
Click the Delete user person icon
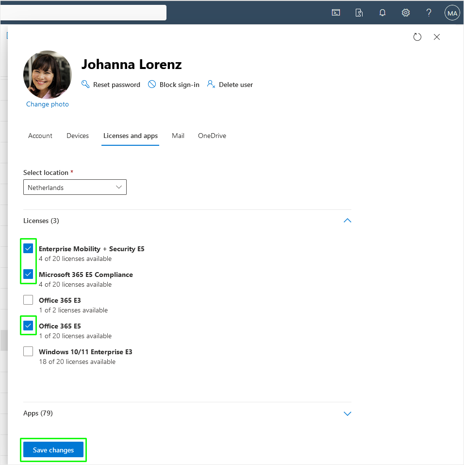pyautogui.click(x=211, y=84)
